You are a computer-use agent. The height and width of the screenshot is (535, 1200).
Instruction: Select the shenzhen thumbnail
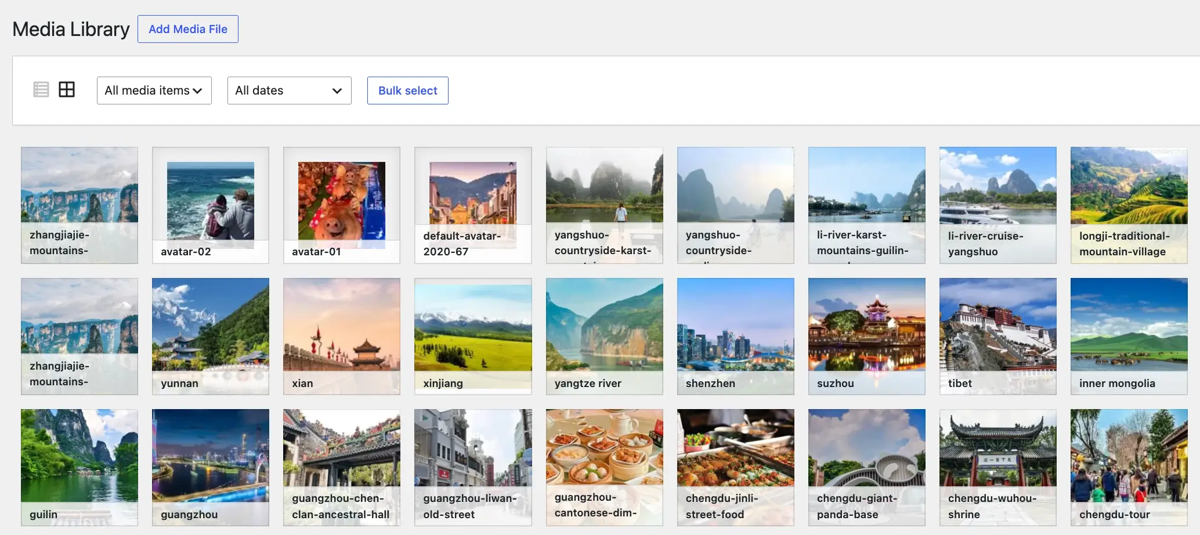pos(736,337)
